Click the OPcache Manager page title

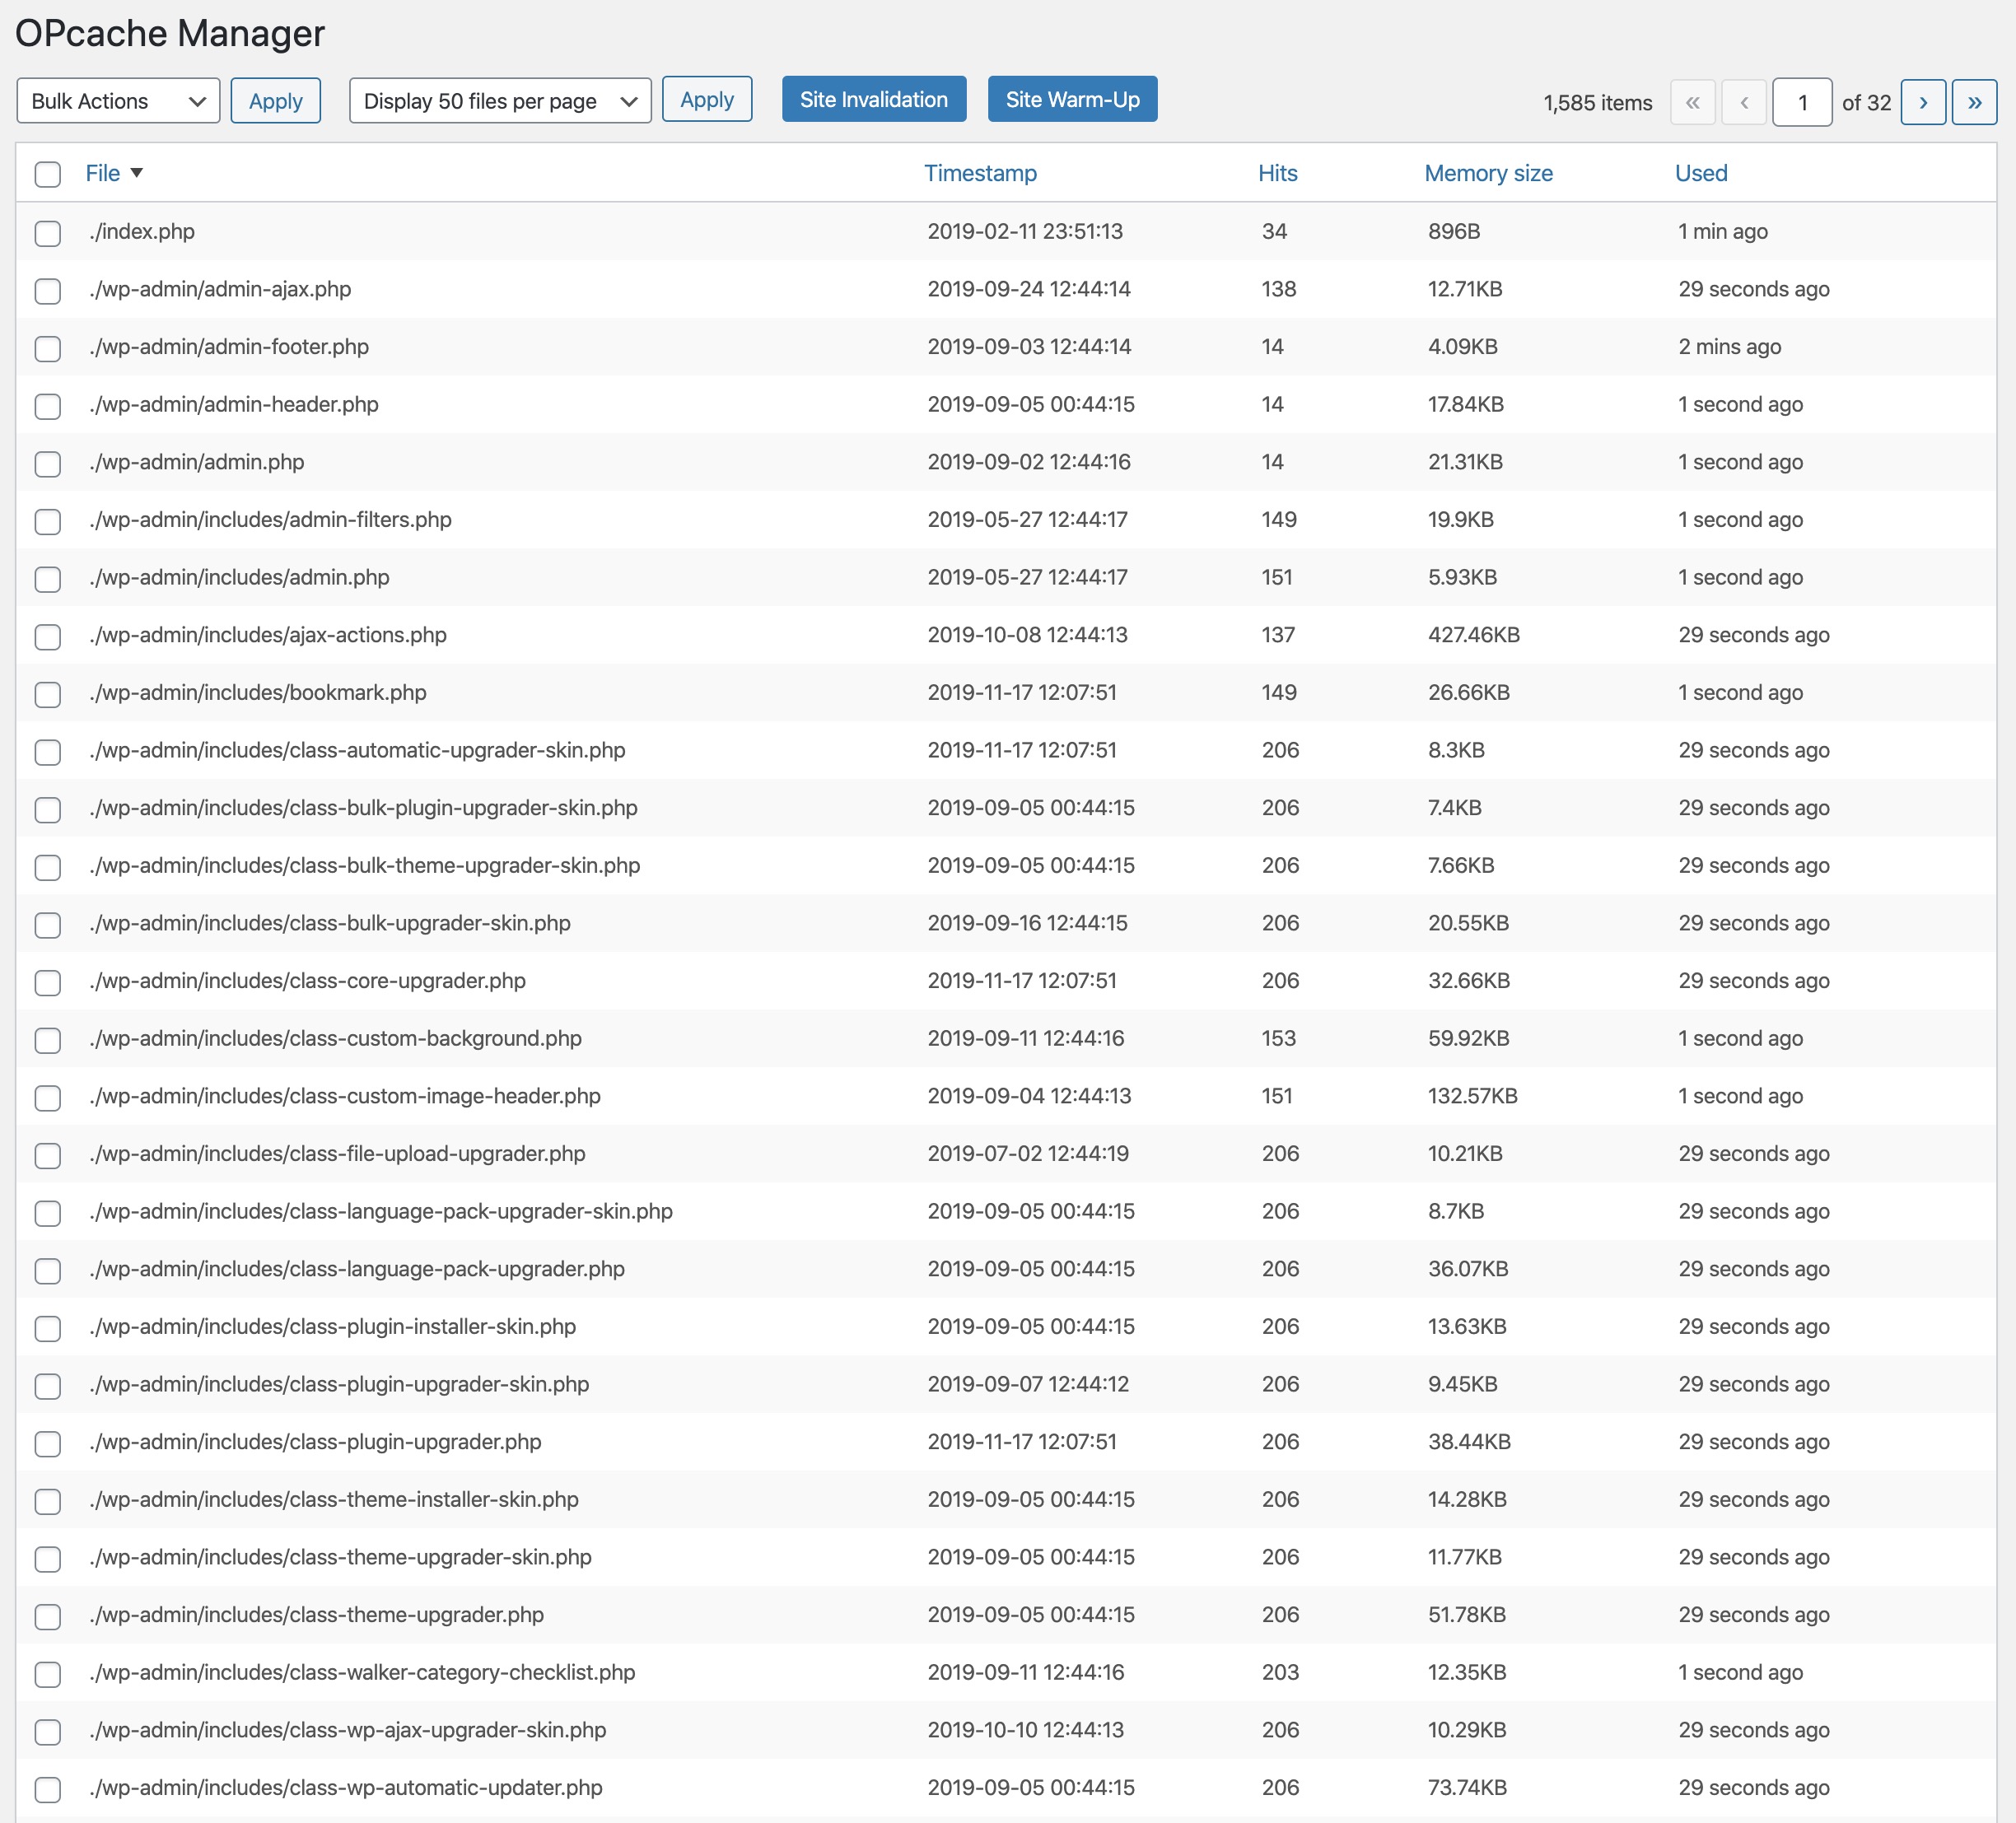point(170,33)
